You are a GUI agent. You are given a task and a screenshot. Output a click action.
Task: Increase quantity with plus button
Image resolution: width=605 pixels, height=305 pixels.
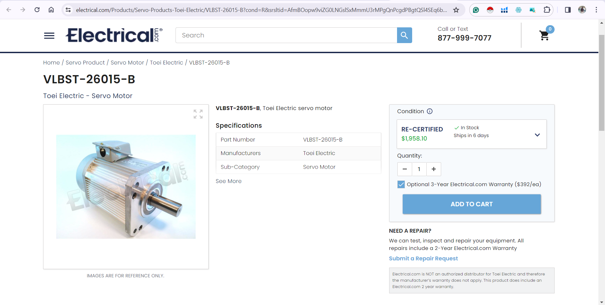click(434, 169)
